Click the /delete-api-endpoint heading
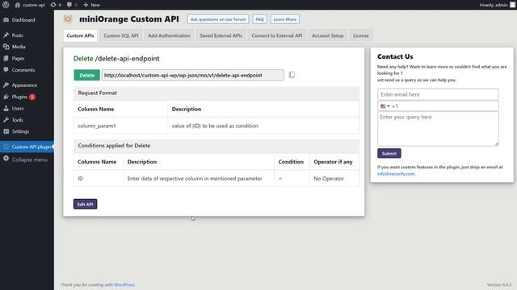Screen dimensions: 517x290 click(128, 59)
